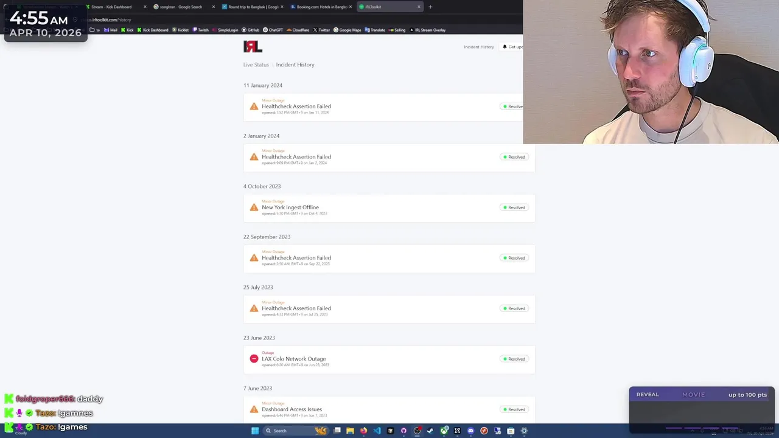
Task: Close the IRLToolkit browser tab
Action: [419, 7]
